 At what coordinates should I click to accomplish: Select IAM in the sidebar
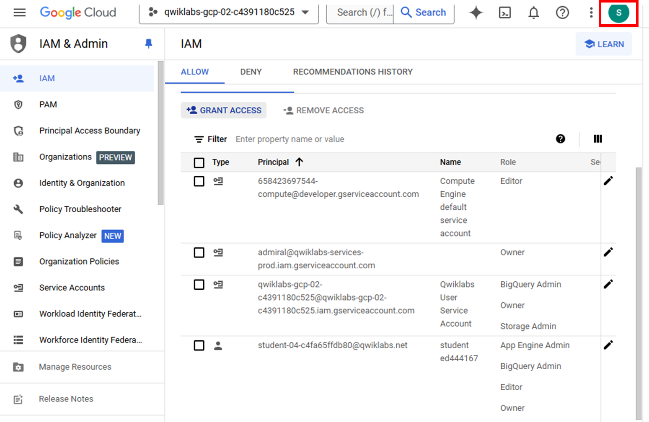77,78
